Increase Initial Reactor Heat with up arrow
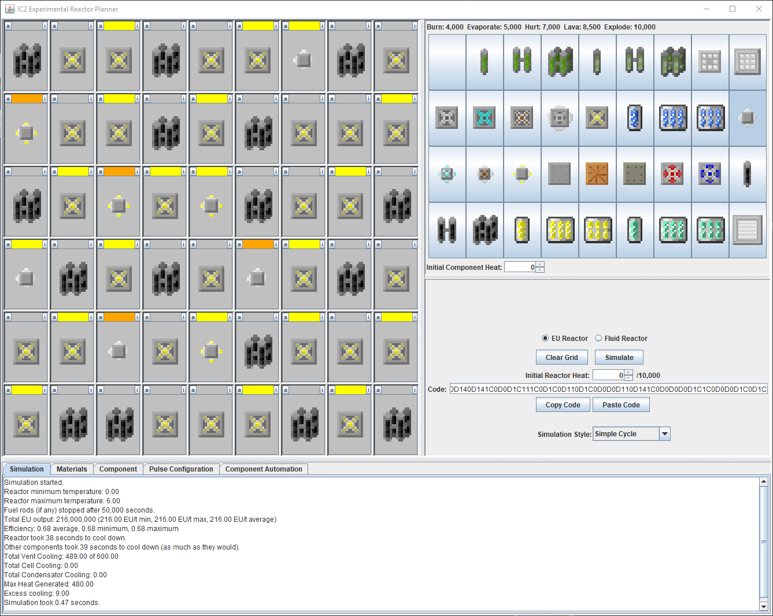 [x=628, y=372]
